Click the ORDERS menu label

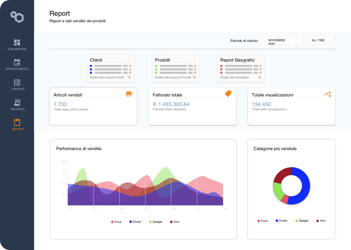(18, 89)
